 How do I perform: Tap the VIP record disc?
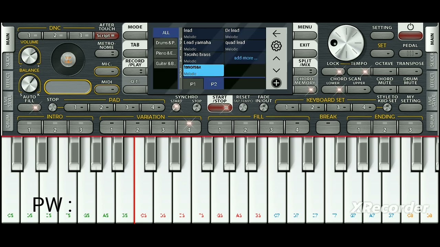[68, 60]
